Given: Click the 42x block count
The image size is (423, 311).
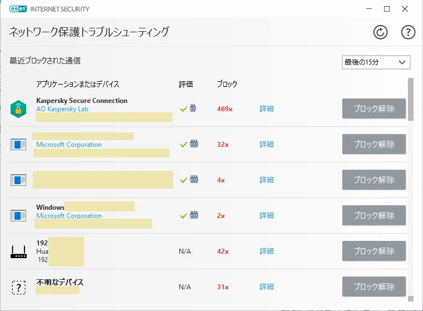Looking at the screenshot, I should point(223,251).
